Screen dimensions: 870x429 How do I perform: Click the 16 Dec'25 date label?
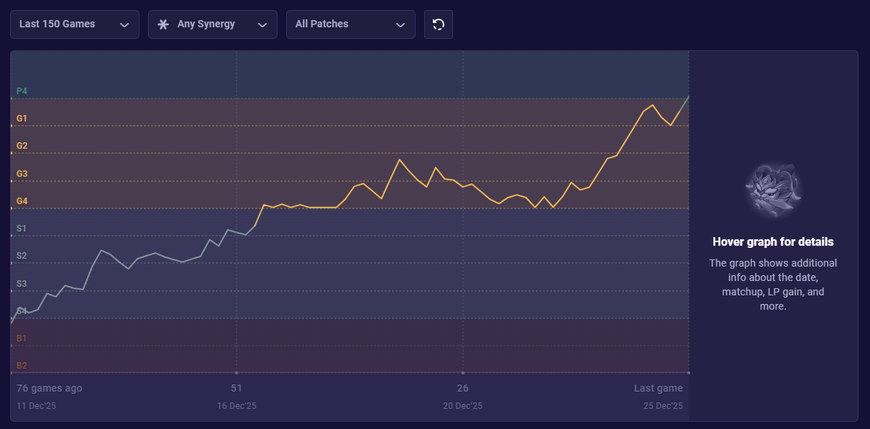237,406
